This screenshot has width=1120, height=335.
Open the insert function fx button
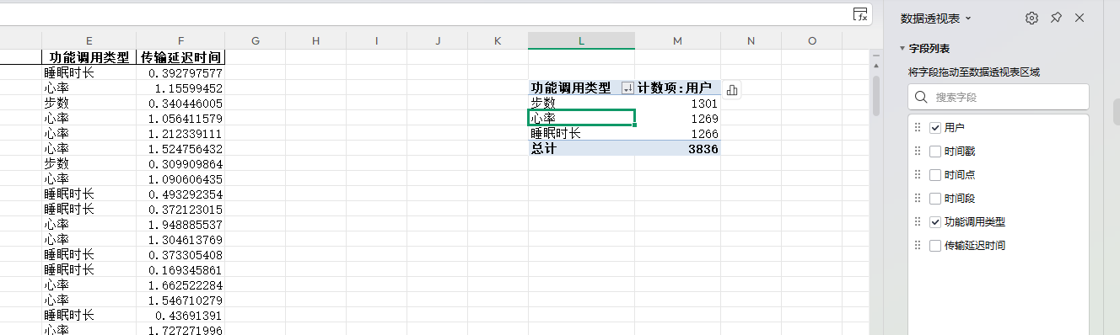859,14
